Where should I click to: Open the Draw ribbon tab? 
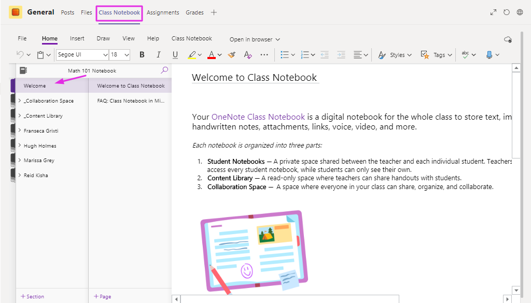tap(103, 38)
